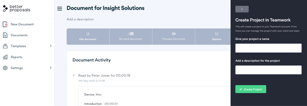
Task: Click the Templates sidebar icon
Action: click(5, 46)
